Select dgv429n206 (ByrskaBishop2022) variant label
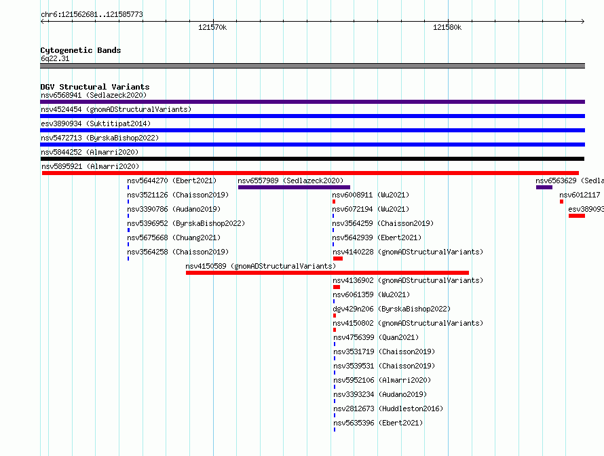 coord(392,309)
